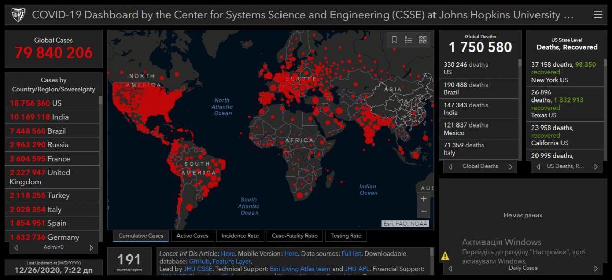Open the Testing Rate tab
The width and height of the screenshot is (612, 280).
pyautogui.click(x=346, y=236)
